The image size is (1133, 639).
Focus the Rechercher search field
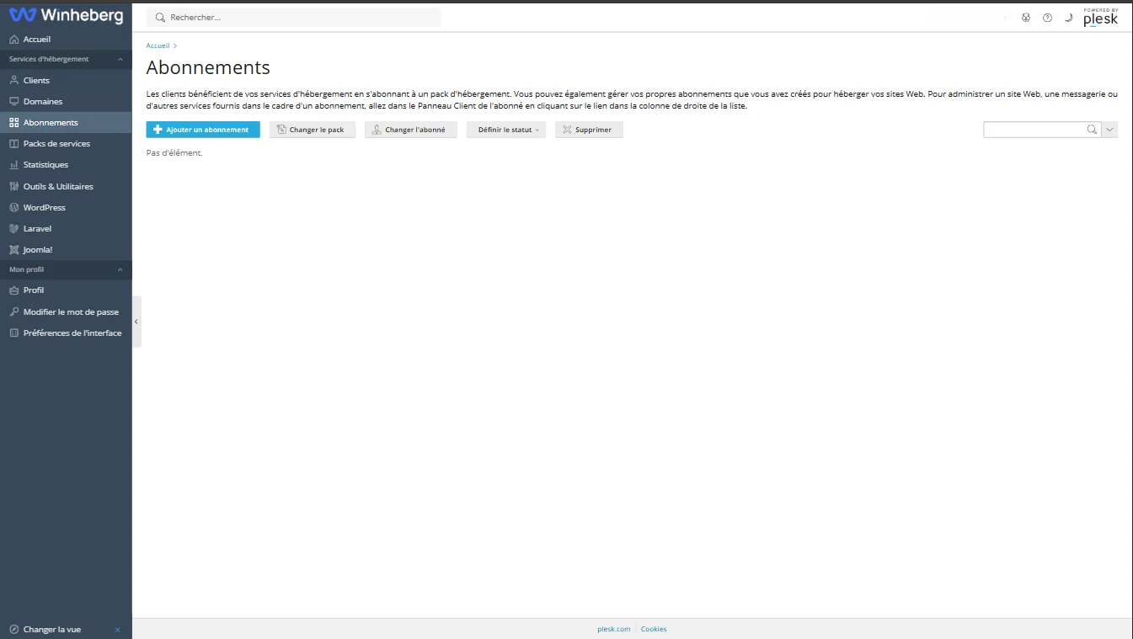point(293,17)
